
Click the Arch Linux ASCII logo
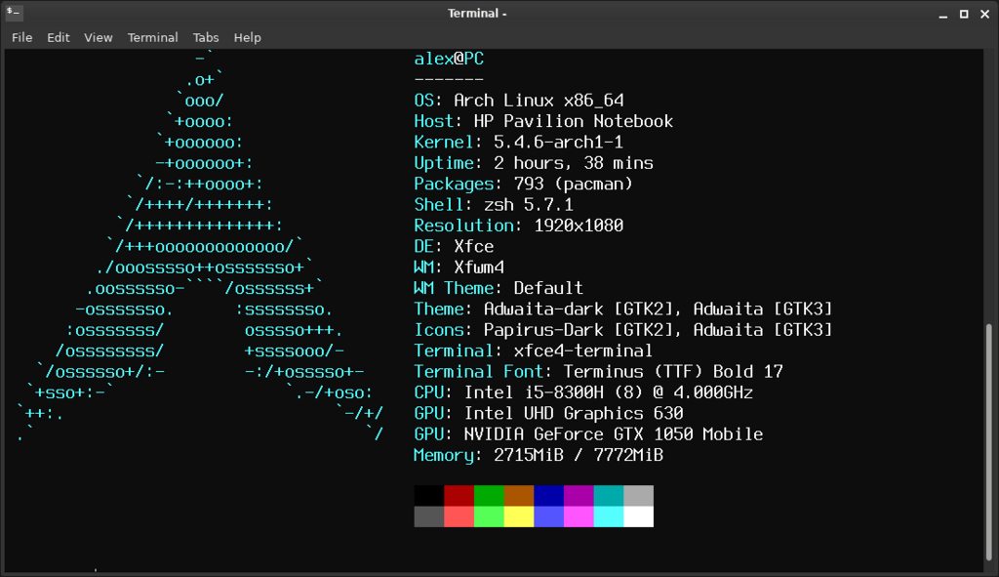click(200, 247)
